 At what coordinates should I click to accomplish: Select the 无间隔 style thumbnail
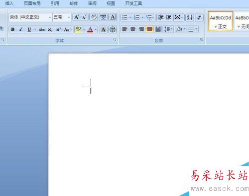(242, 21)
